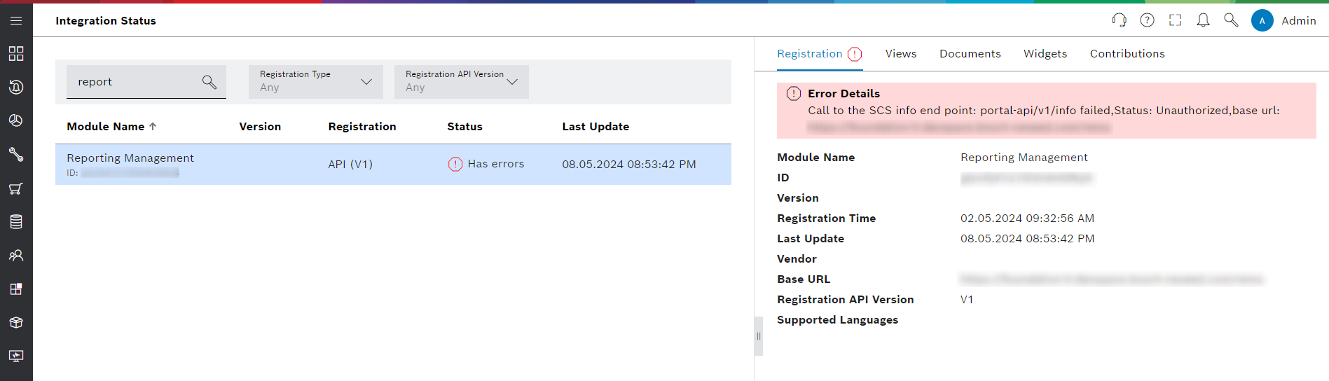Viewport: 1329px width, 381px height.
Task: Select the Reporting Management table row
Action: [x=392, y=165]
